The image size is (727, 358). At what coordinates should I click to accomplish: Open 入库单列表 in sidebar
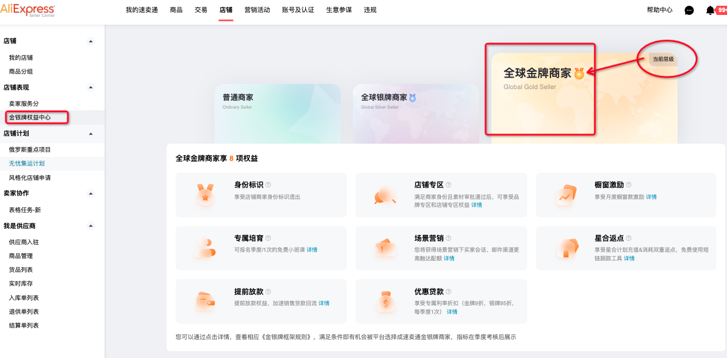point(24,298)
